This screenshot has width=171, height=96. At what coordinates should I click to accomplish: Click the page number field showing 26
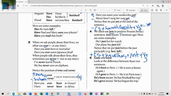tap(8, 10)
